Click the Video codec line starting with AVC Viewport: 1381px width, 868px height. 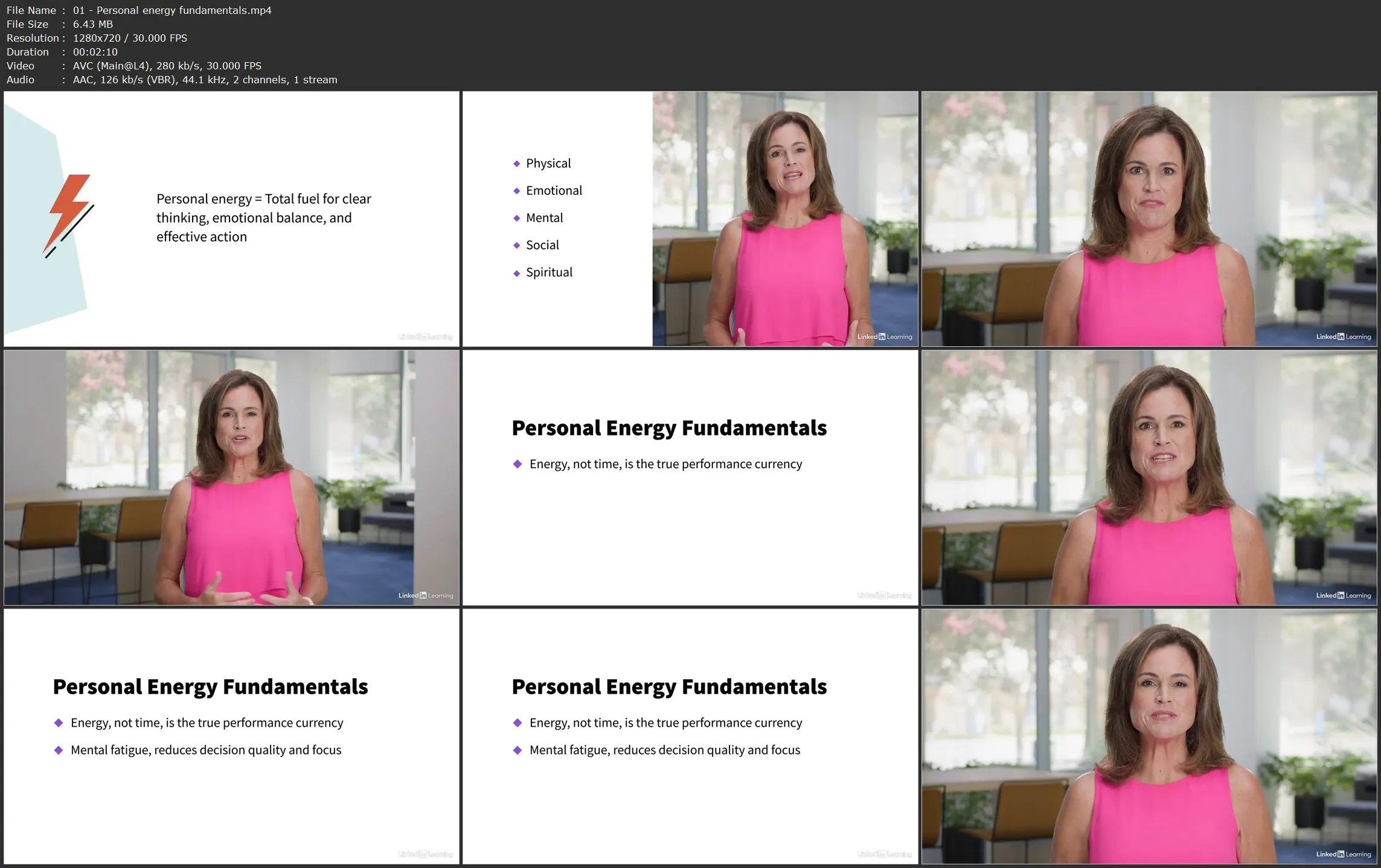point(167,66)
